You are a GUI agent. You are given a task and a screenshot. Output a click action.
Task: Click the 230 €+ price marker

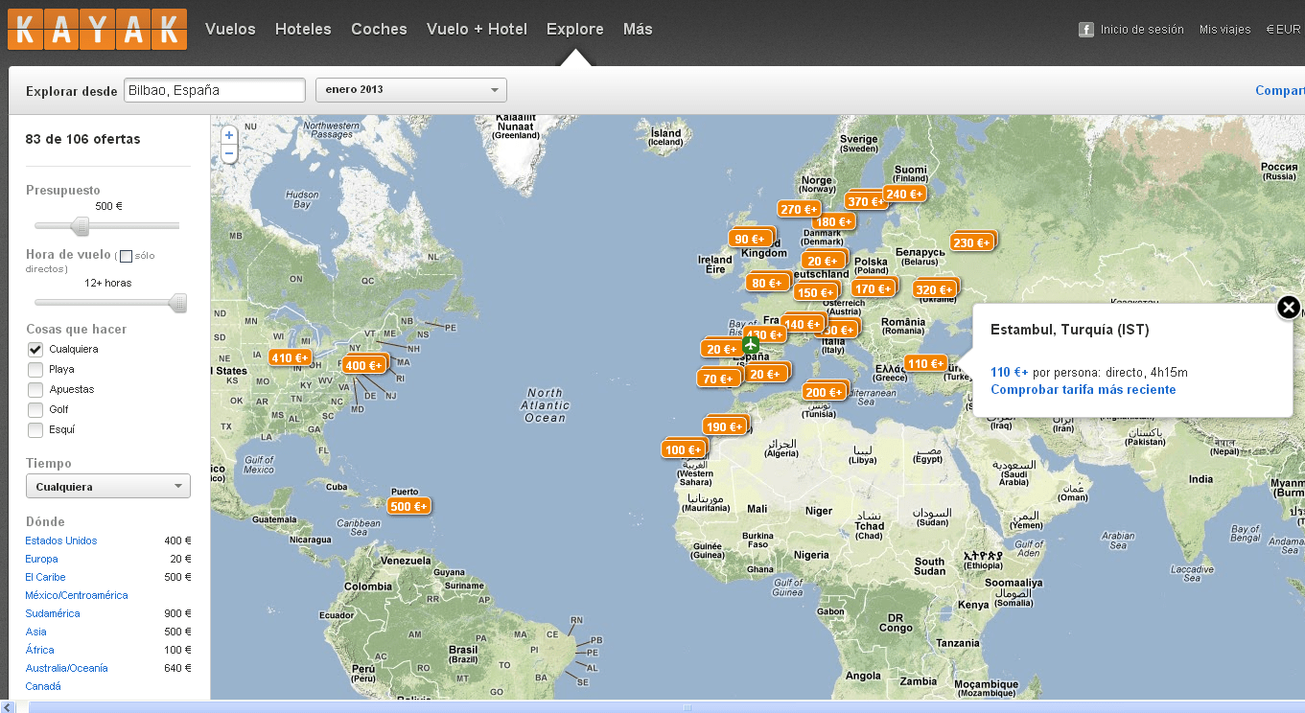pyautogui.click(x=971, y=242)
